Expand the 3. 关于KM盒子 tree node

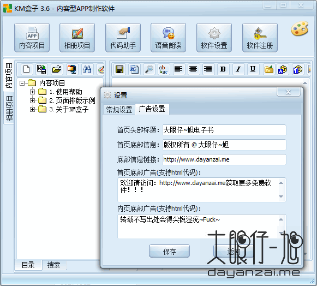[32, 109]
